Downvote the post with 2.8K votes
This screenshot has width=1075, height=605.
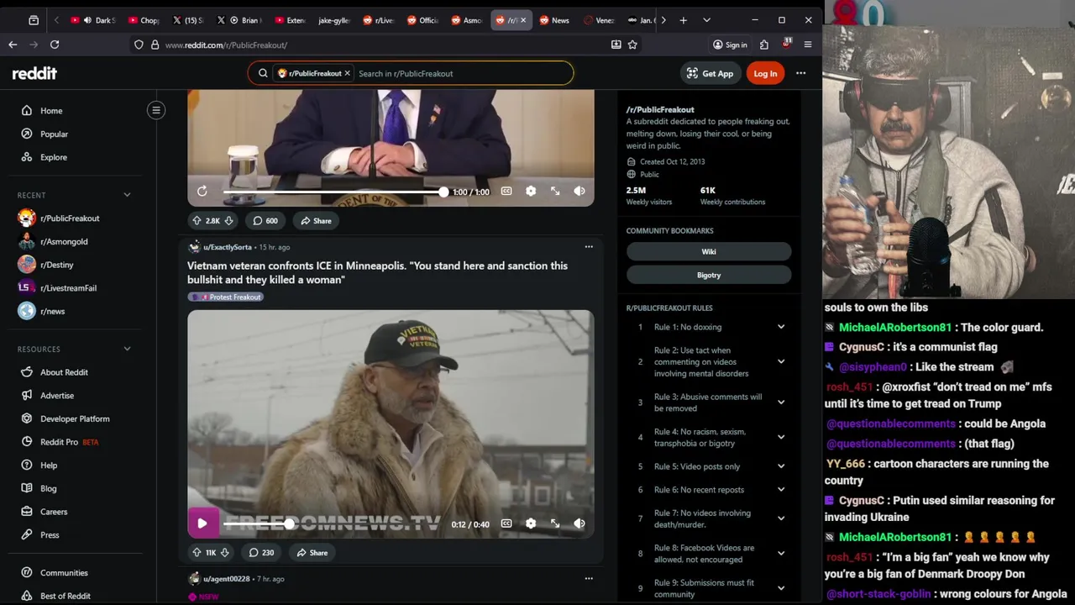coord(228,221)
